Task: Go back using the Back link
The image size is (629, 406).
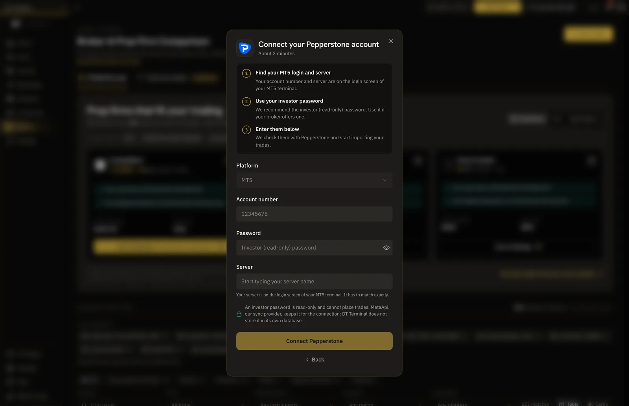Action: pos(315,360)
